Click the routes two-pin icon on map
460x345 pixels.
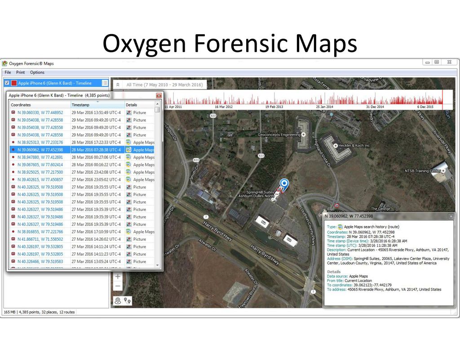[x=127, y=301]
